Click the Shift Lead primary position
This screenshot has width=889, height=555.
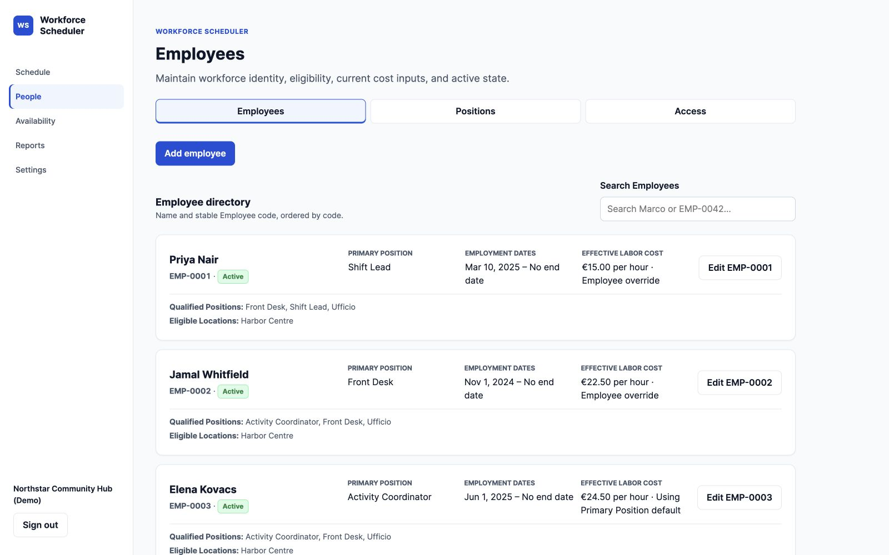point(369,267)
